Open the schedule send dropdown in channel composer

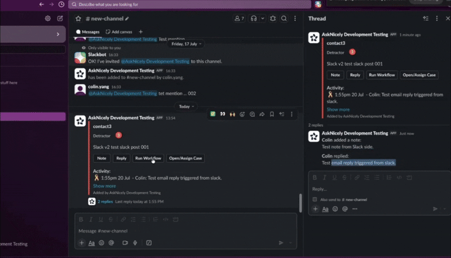pyautogui.click(x=291, y=243)
